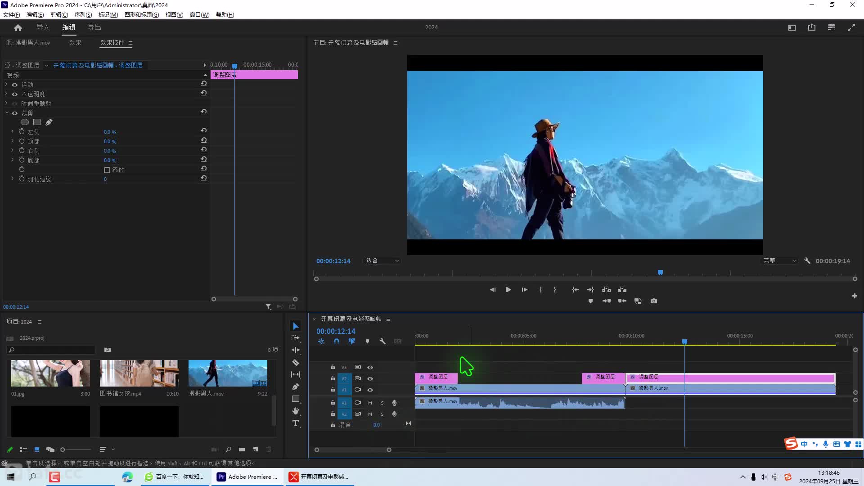
Task: Solo track A2
Action: (x=382, y=414)
